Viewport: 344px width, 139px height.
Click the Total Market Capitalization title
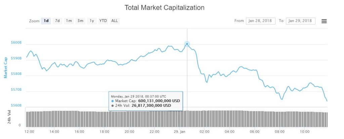pyautogui.click(x=165, y=8)
